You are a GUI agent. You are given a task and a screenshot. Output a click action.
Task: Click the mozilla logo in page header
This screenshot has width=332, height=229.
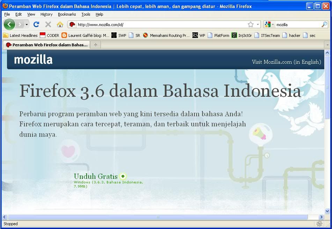pos(33,60)
